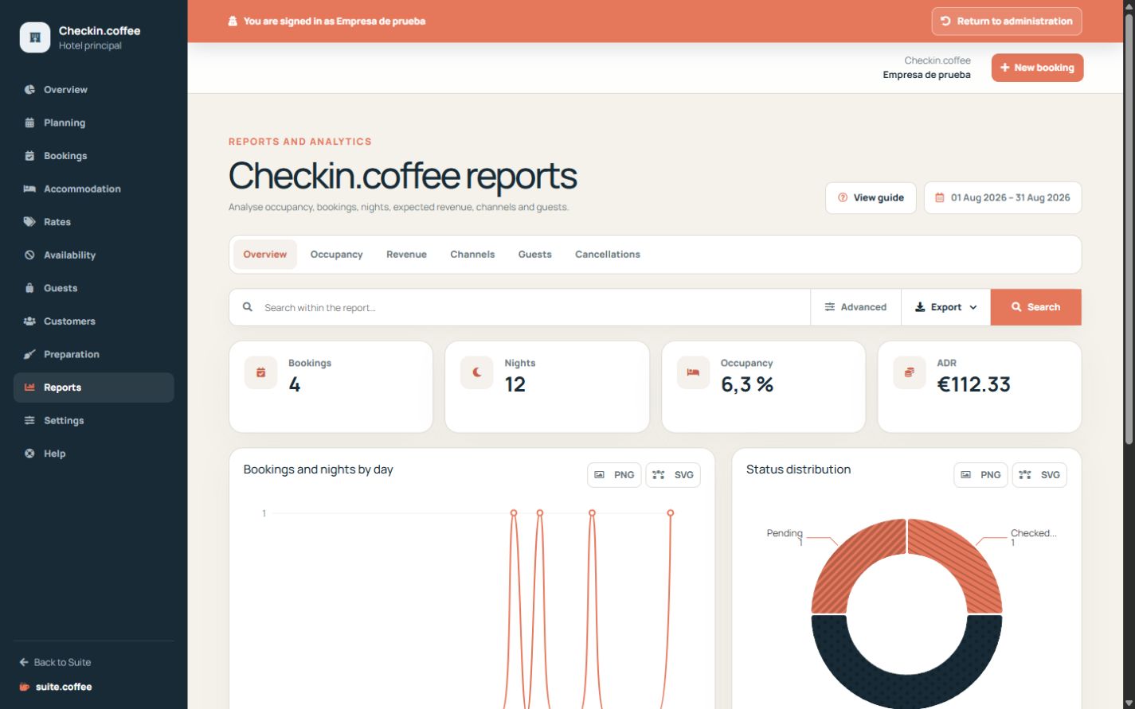Viewport: 1135px width, 709px height.
Task: Click Return to administration button
Action: [1007, 21]
